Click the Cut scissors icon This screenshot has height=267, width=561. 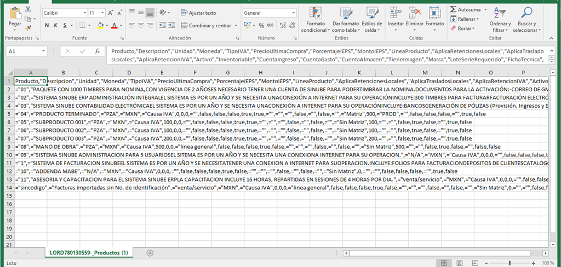28,9
